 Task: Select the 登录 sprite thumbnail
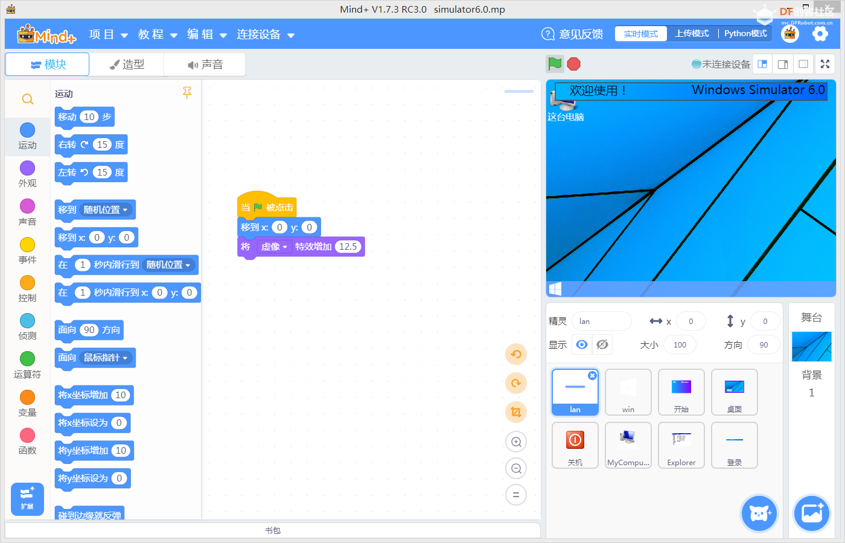pos(735,445)
